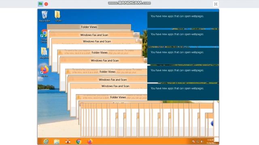Select the gray Folder Views title bar
259x145 pixels.
pyautogui.click(x=89, y=27)
